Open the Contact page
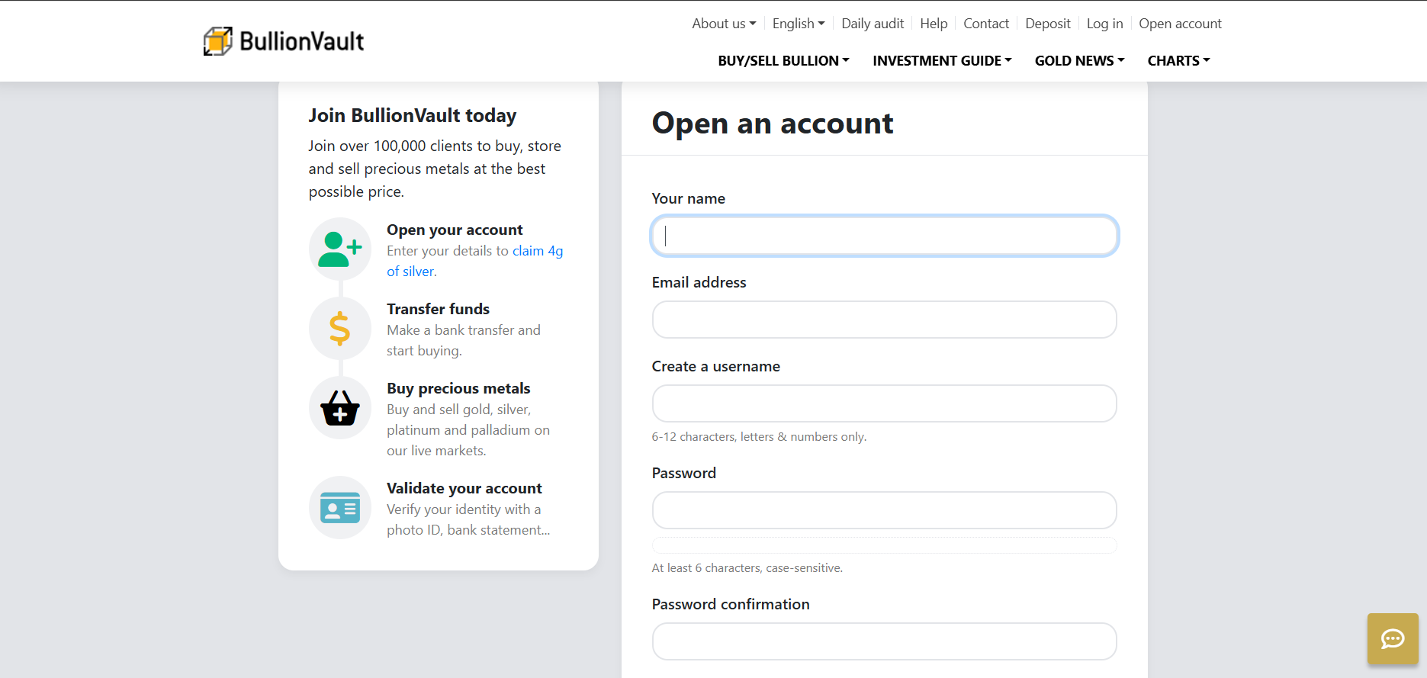This screenshot has width=1427, height=678. coord(986,24)
